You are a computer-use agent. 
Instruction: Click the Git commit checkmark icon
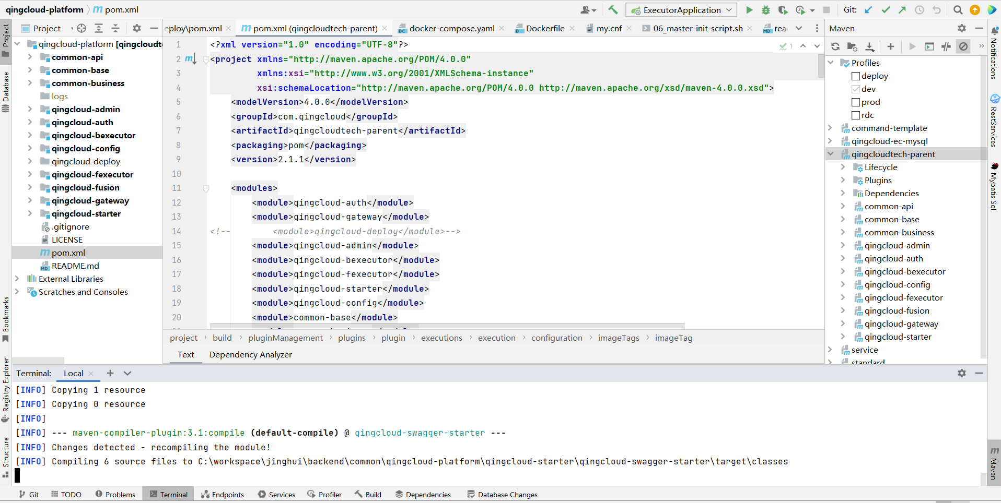(x=886, y=10)
